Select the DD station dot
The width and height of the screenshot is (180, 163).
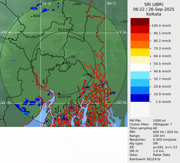[69, 57]
